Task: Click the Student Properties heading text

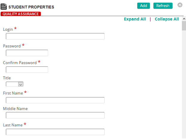Action: pyautogui.click(x=31, y=7)
